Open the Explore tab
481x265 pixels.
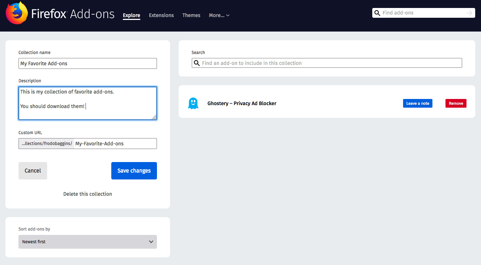(132, 15)
